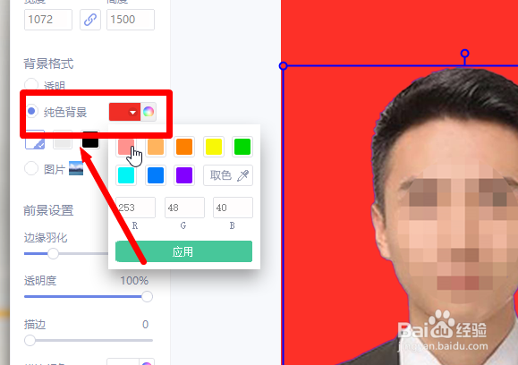
Task: Open the color wheel picker icon
Action: pos(149,112)
